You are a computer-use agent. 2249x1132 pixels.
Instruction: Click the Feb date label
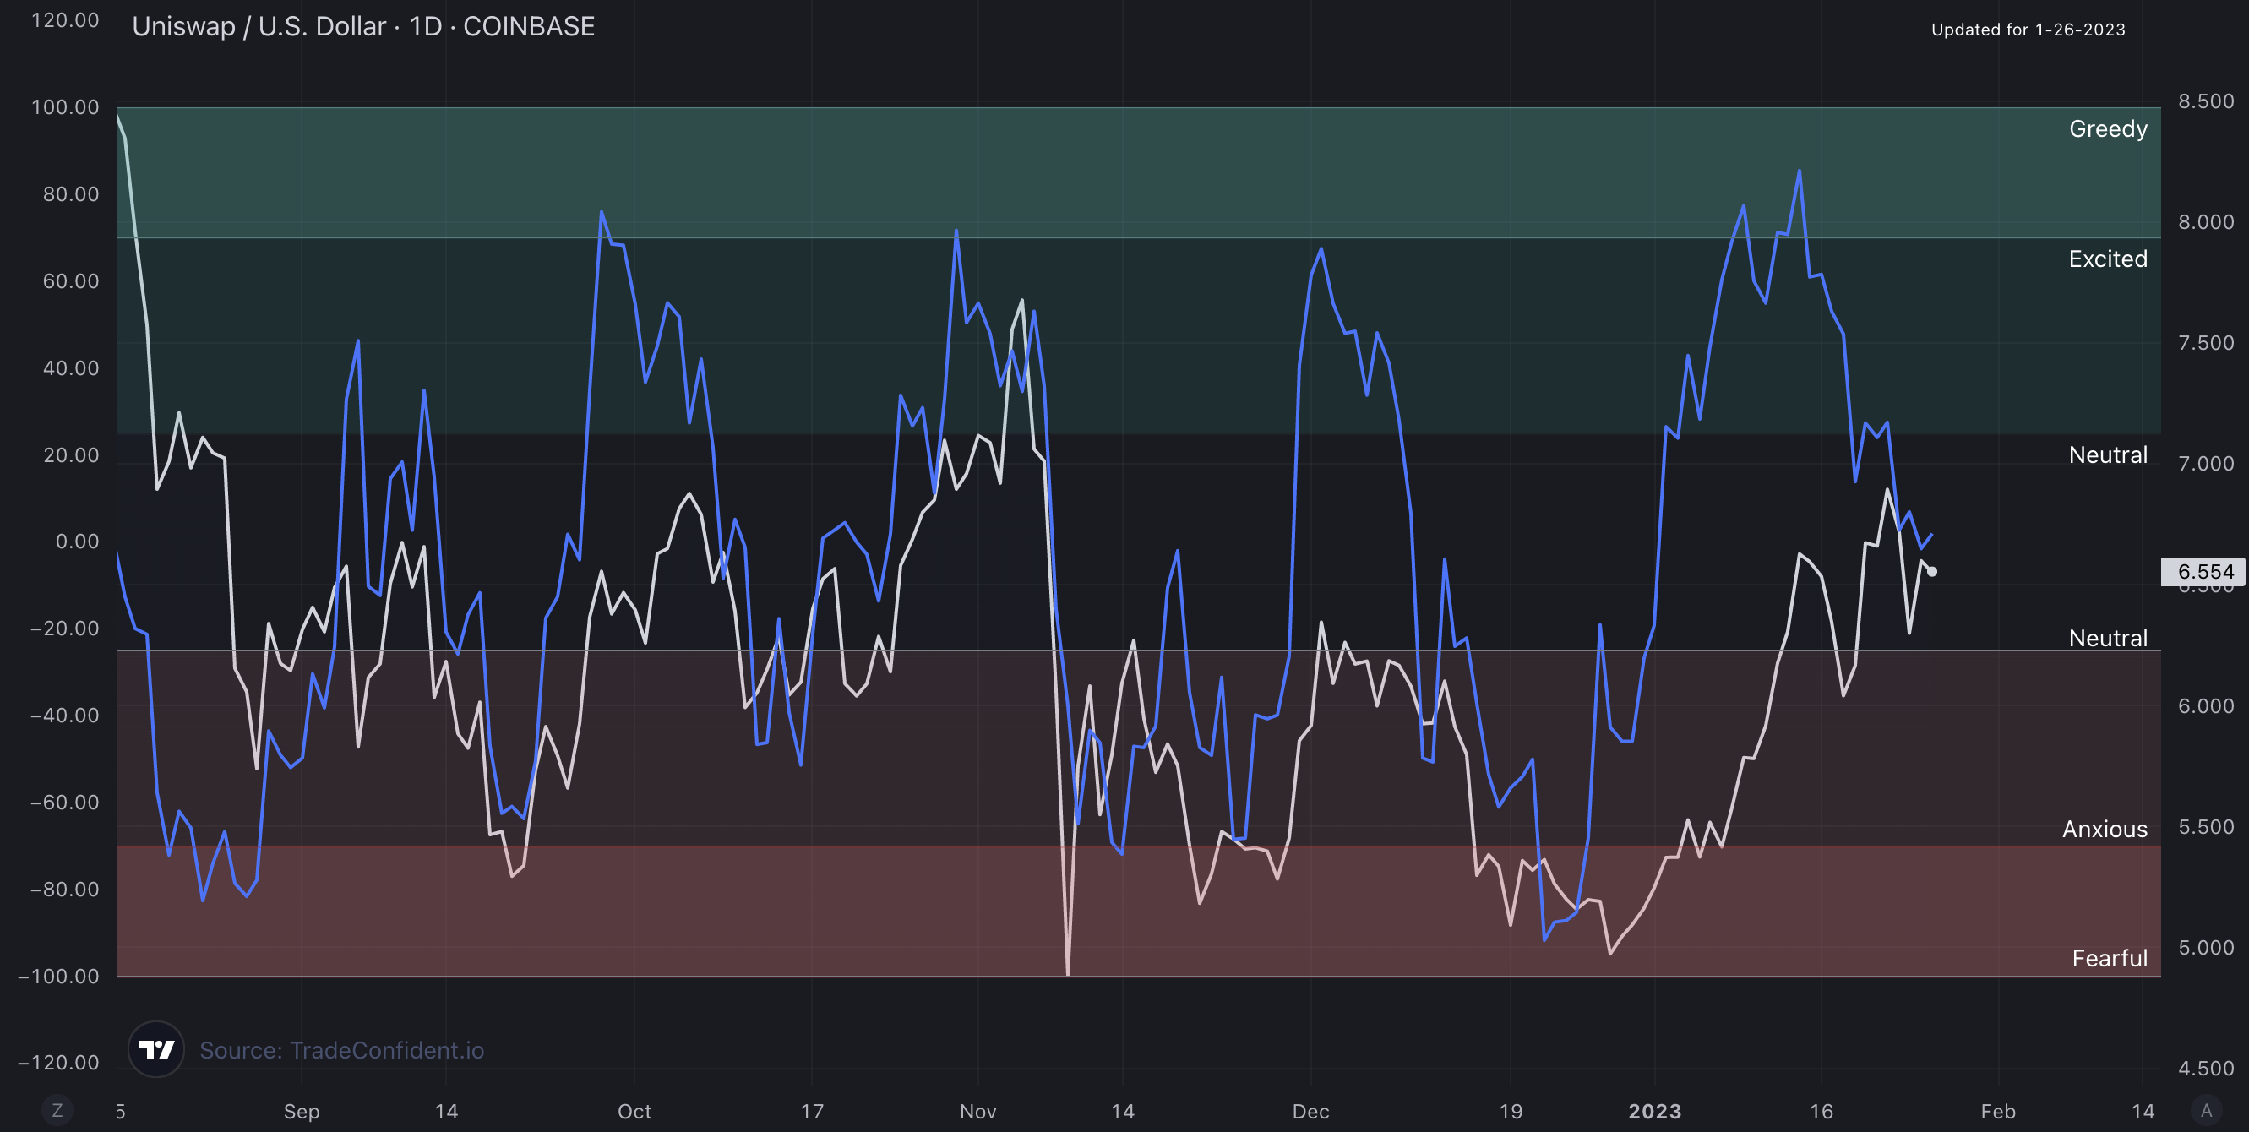[1997, 1112]
